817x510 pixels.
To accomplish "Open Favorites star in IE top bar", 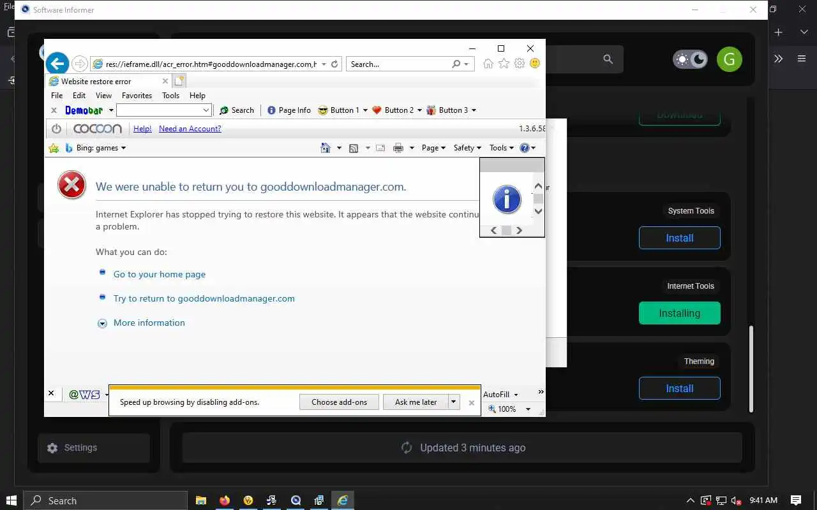I will (x=504, y=63).
